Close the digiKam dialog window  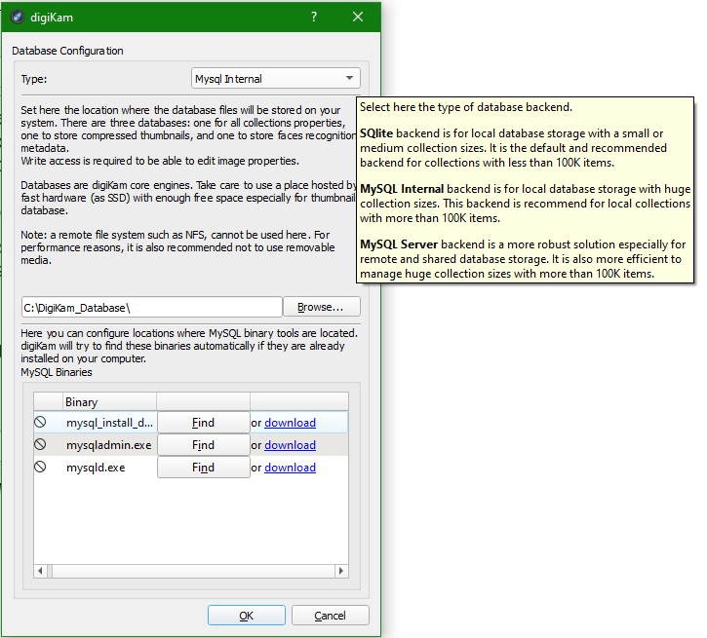(x=358, y=18)
